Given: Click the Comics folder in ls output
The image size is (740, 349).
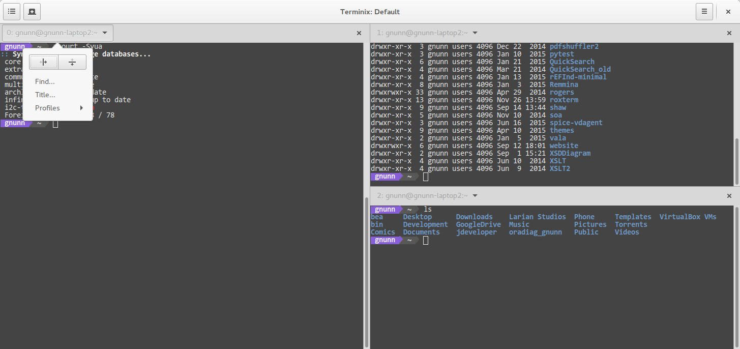Looking at the screenshot, I should tap(383, 232).
